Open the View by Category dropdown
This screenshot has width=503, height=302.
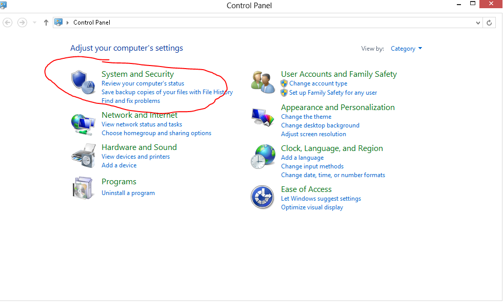(406, 49)
